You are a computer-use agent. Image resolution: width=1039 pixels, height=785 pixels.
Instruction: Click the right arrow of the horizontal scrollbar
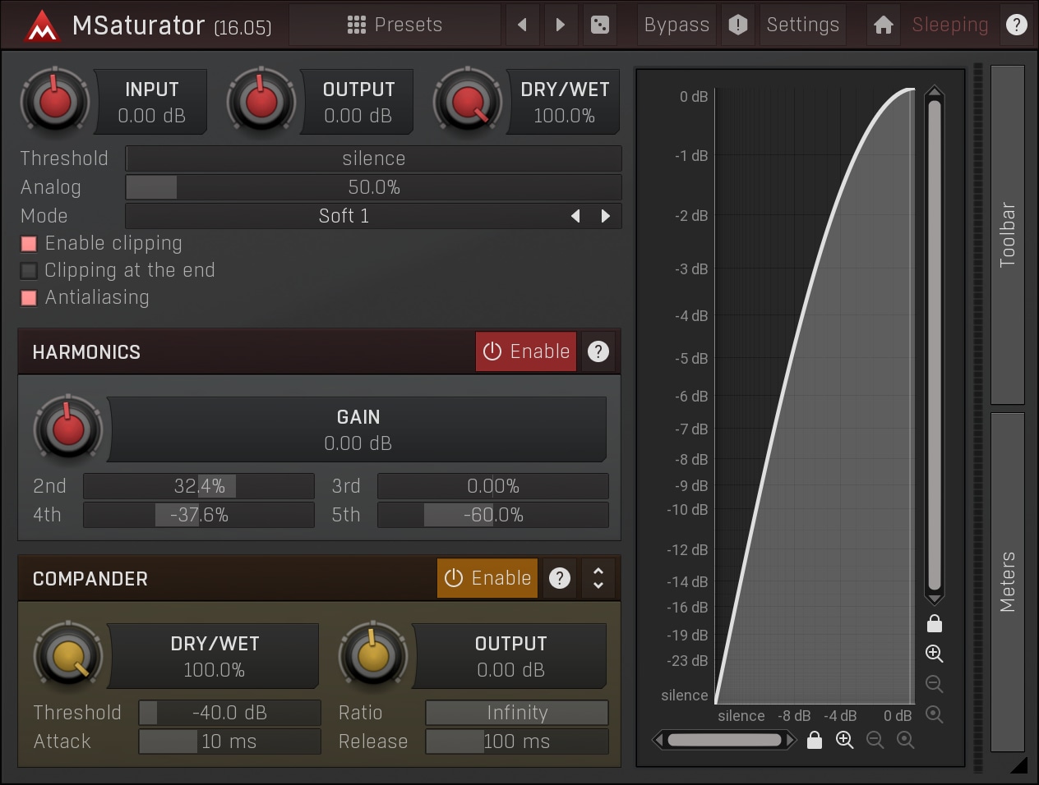791,740
